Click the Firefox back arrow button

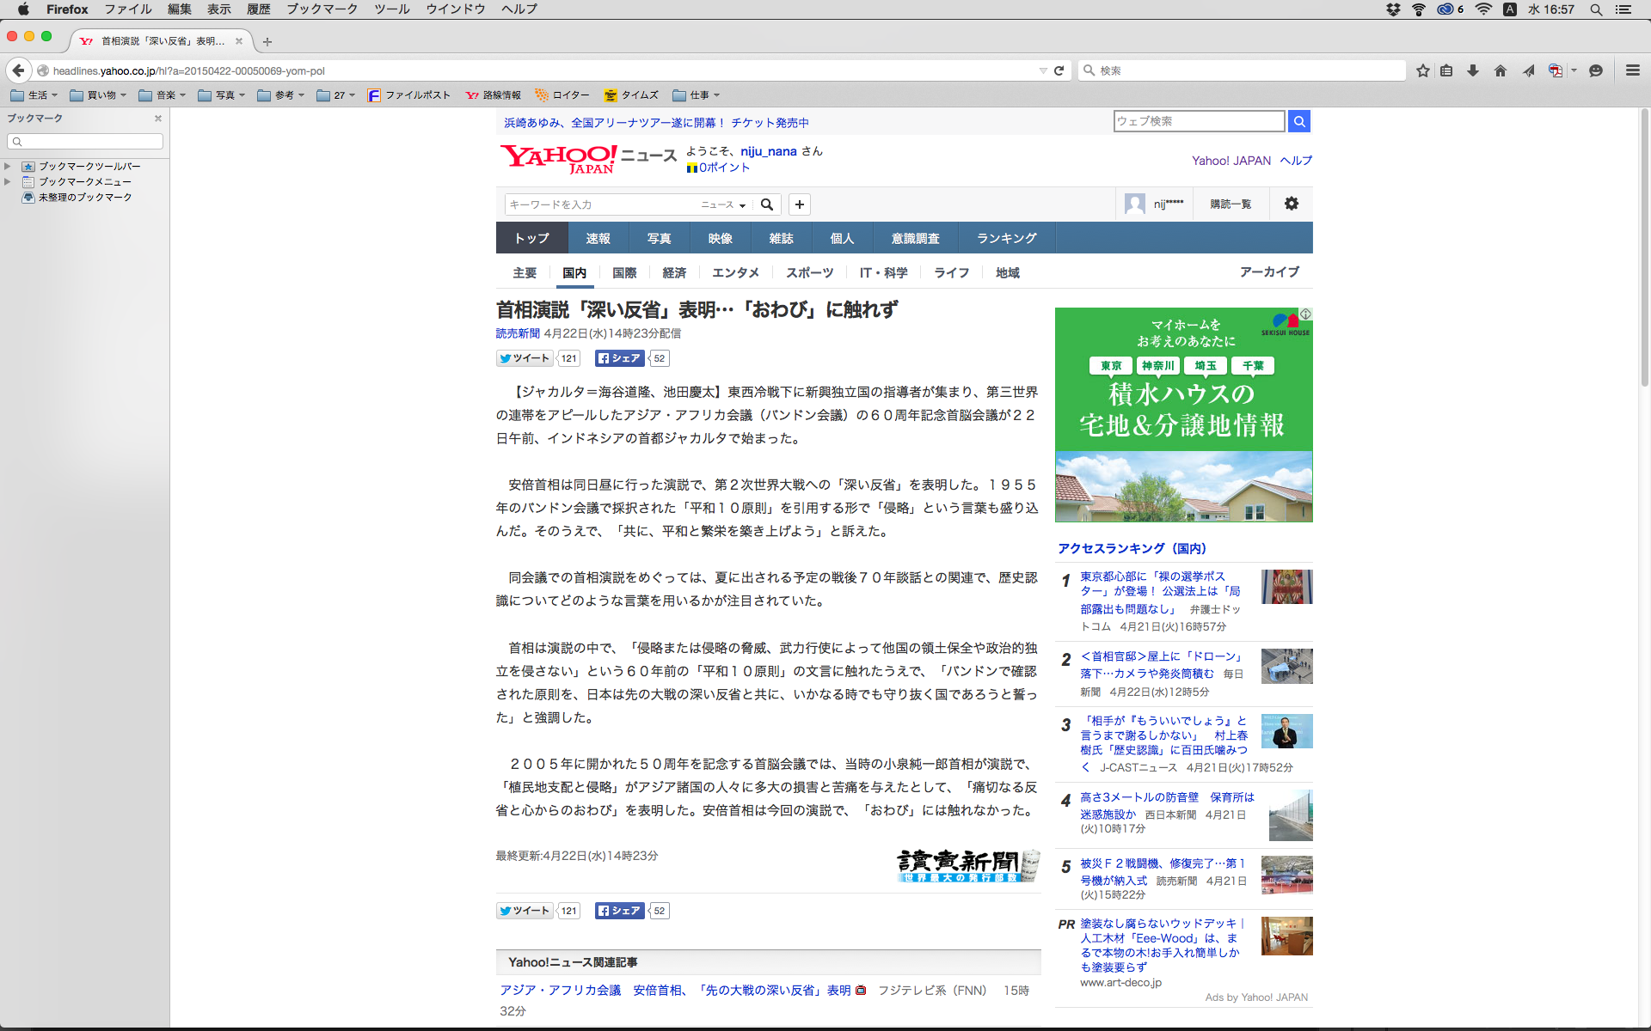(18, 70)
